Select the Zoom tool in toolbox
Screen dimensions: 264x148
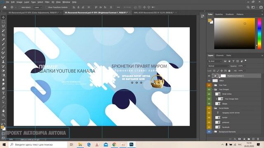(x=3, y=115)
